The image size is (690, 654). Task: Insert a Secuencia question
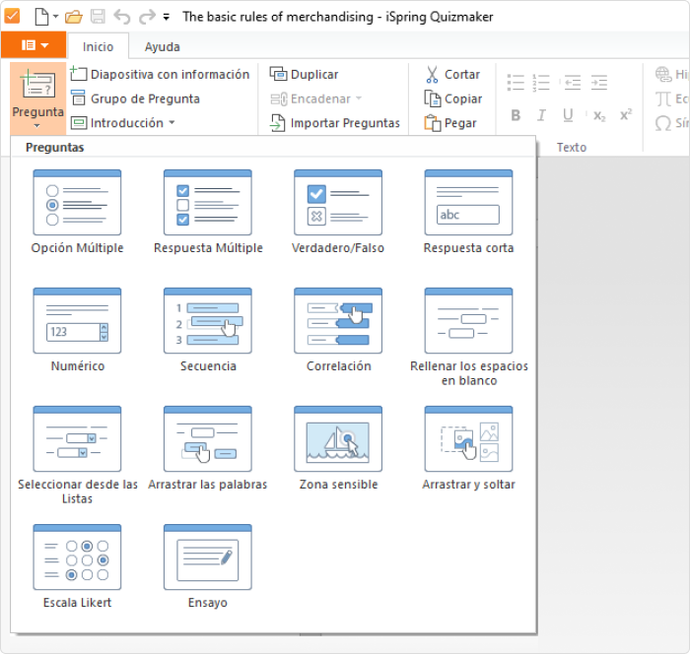click(x=208, y=330)
